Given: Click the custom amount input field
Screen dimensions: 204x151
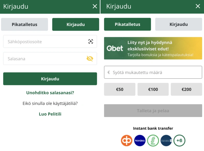Looking at the screenshot, I should [x=153, y=72].
